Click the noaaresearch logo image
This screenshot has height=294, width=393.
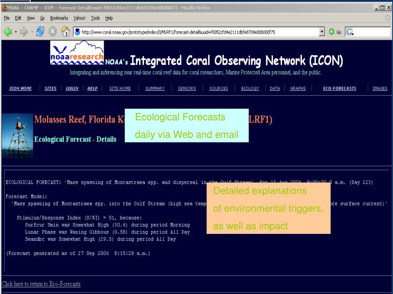coord(77,52)
